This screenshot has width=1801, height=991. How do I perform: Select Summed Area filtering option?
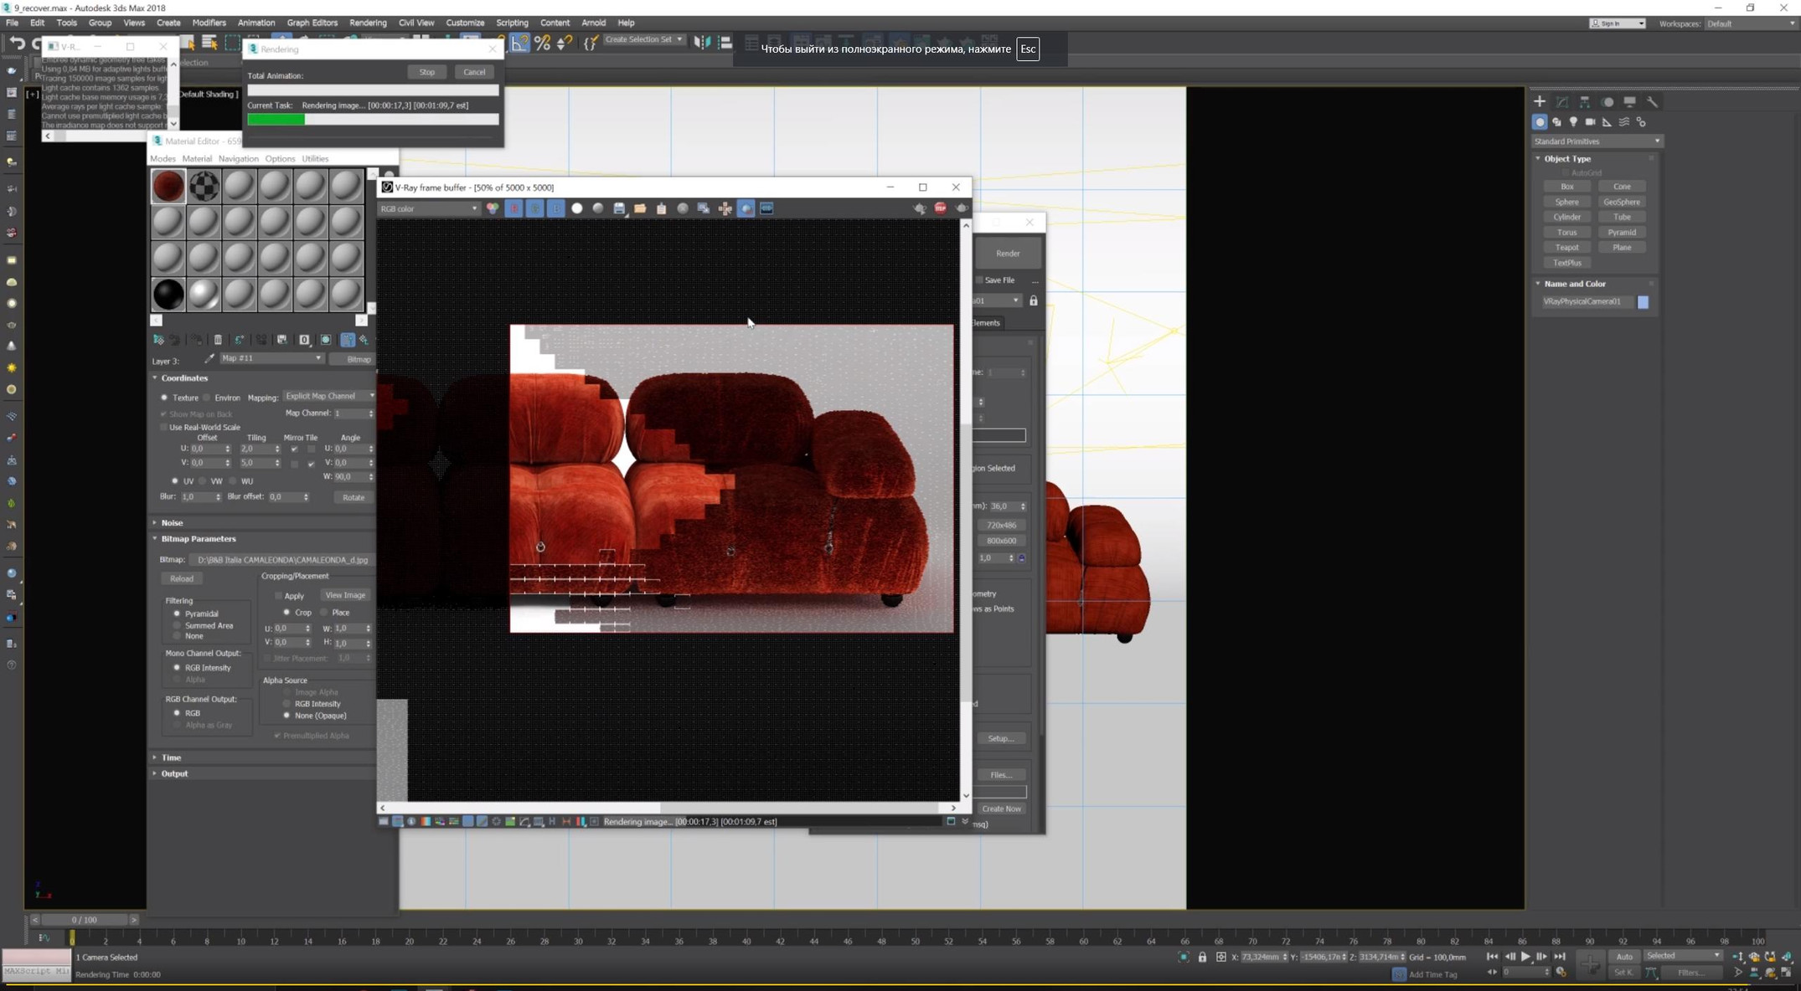click(x=177, y=625)
